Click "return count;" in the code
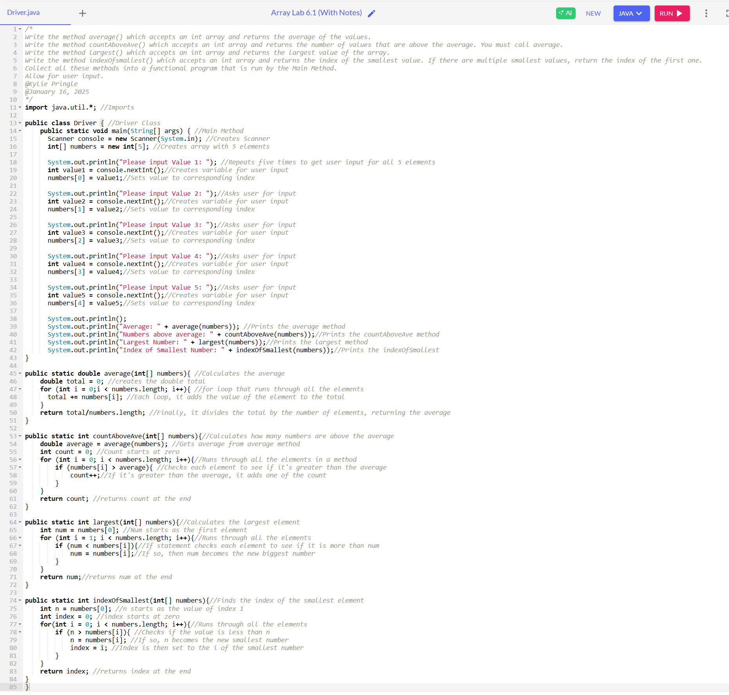 [x=64, y=499]
